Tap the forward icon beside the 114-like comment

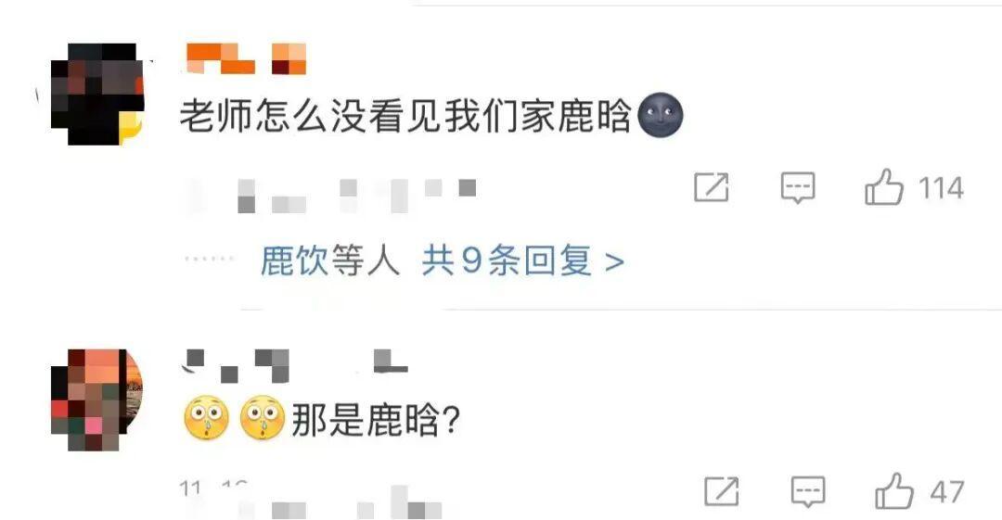712,187
